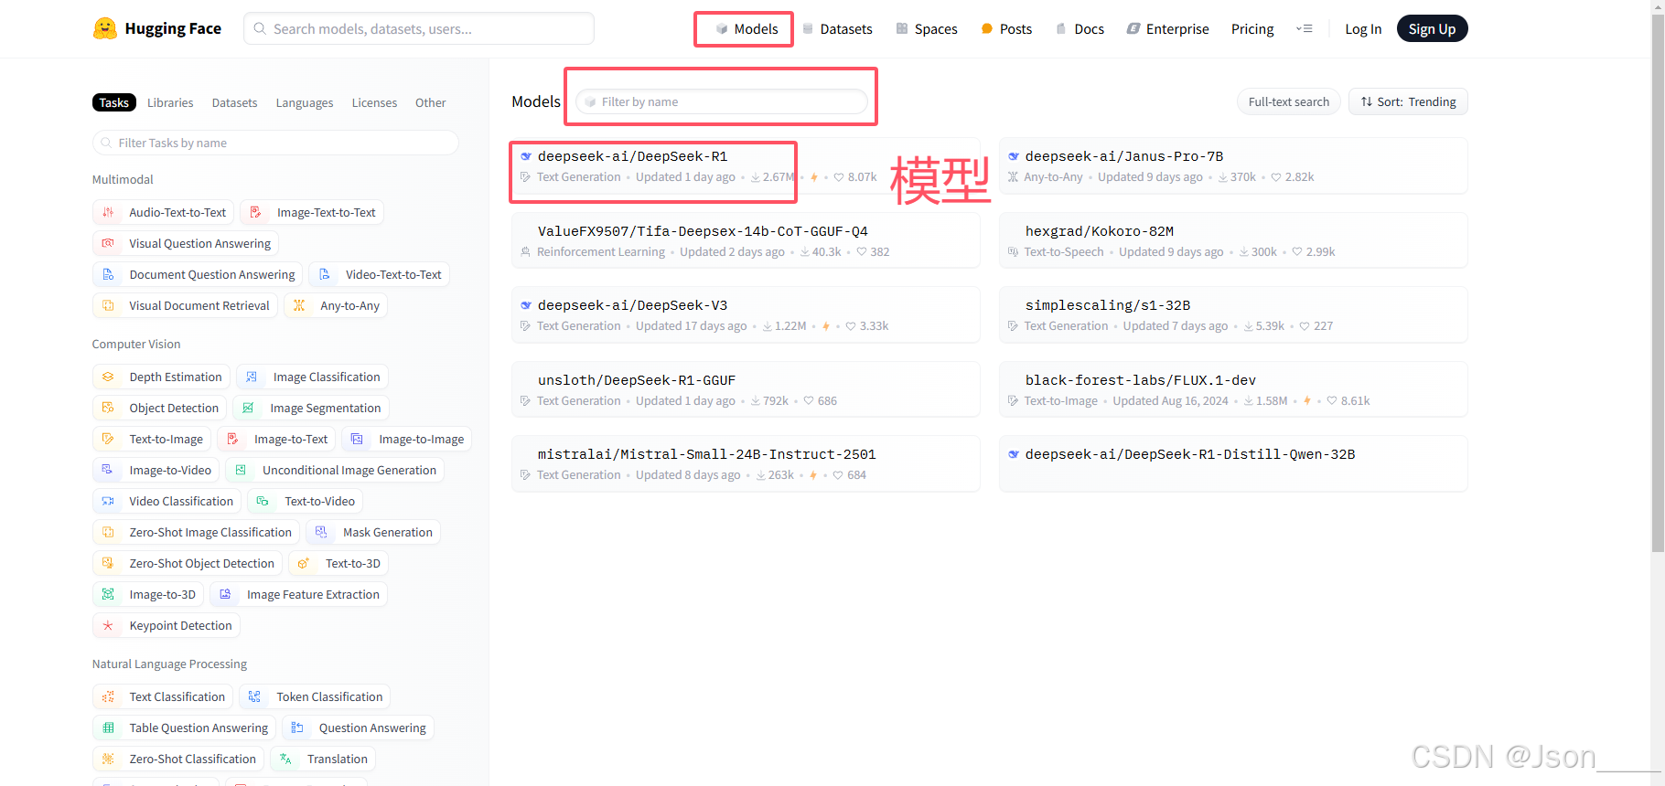
Task: Click the Keypoint Detection icon
Action: click(108, 625)
